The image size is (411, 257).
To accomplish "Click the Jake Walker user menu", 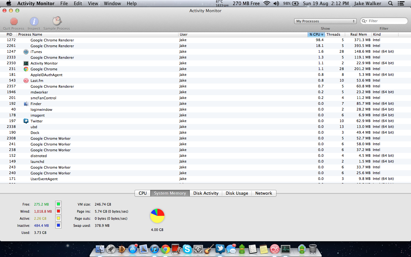I will [x=368, y=4].
